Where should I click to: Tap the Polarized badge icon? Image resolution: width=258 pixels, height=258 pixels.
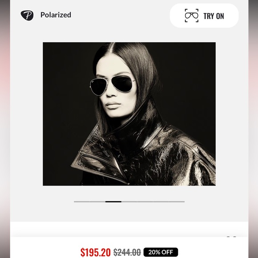pyautogui.click(x=27, y=15)
